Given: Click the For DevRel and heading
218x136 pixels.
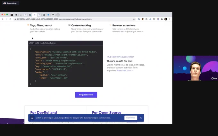Looking at the screenshot, I should point(44,112).
